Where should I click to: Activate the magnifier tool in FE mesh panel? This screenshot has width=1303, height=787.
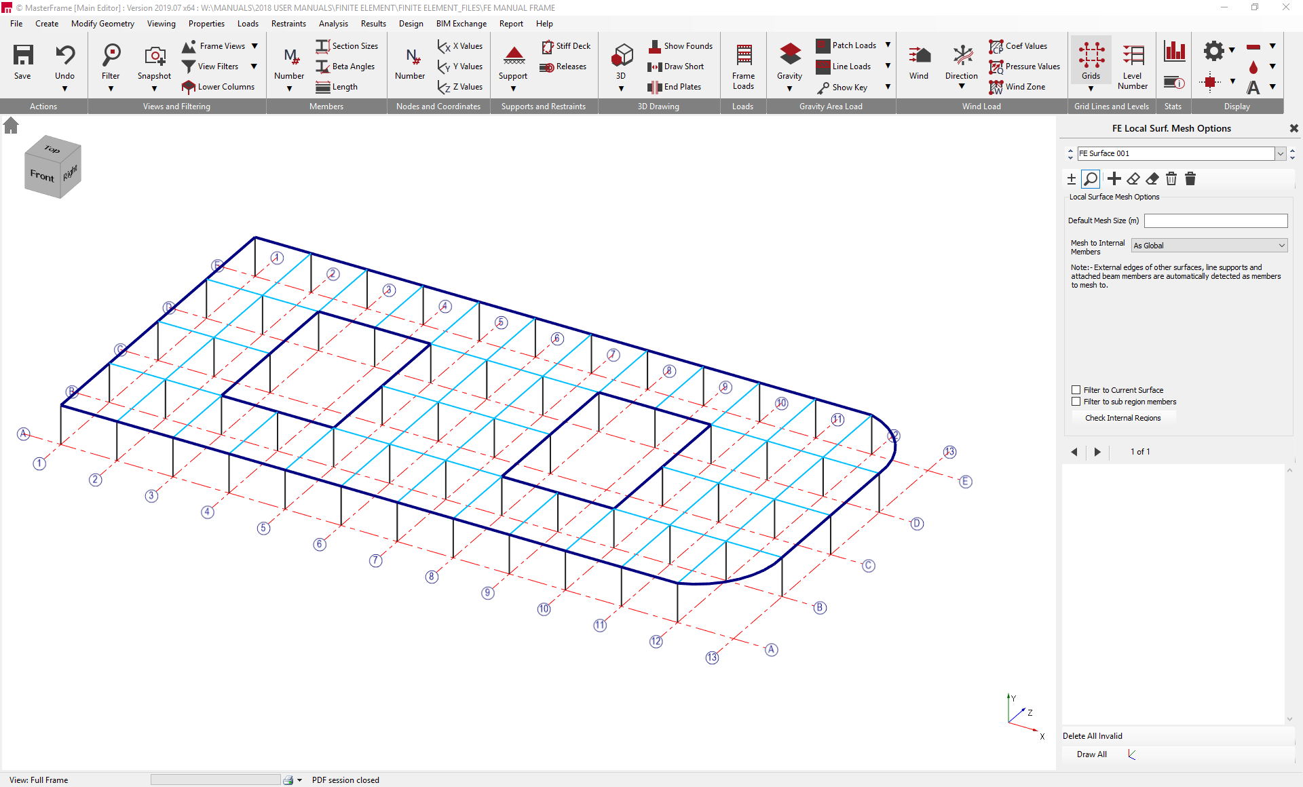tap(1091, 178)
